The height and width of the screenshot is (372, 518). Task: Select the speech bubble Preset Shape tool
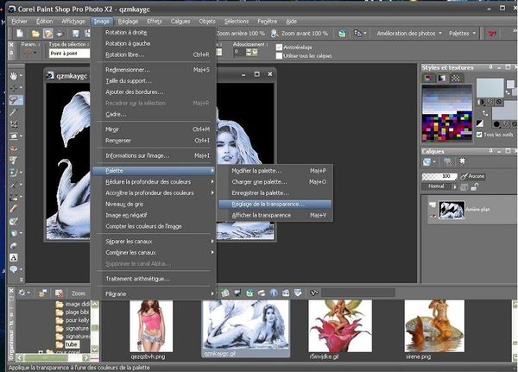[x=14, y=269]
